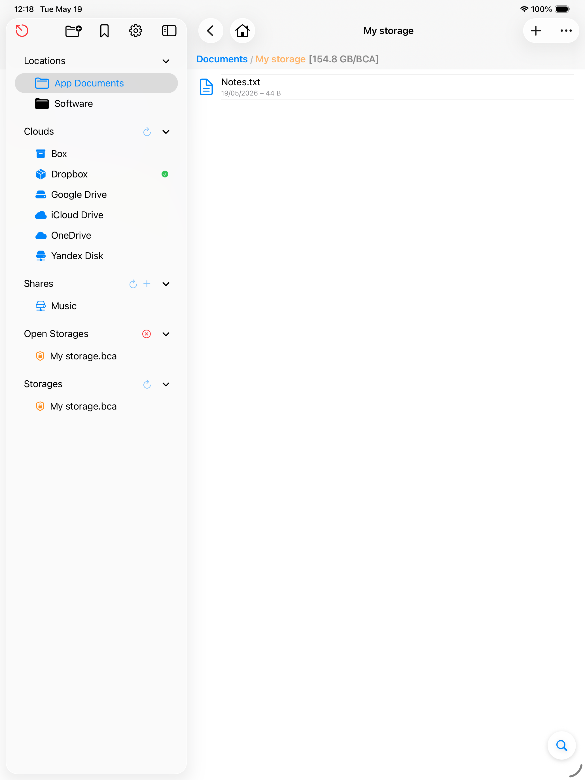Click the Shares section header

[39, 284]
